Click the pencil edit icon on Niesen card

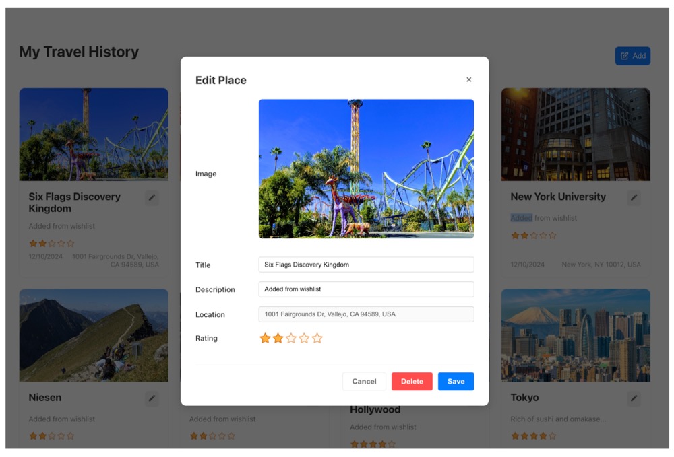point(152,398)
